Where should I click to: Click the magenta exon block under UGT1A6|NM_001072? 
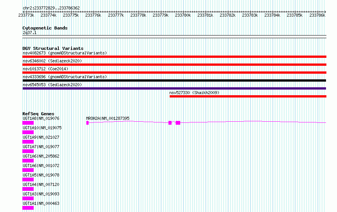pos(28,170)
